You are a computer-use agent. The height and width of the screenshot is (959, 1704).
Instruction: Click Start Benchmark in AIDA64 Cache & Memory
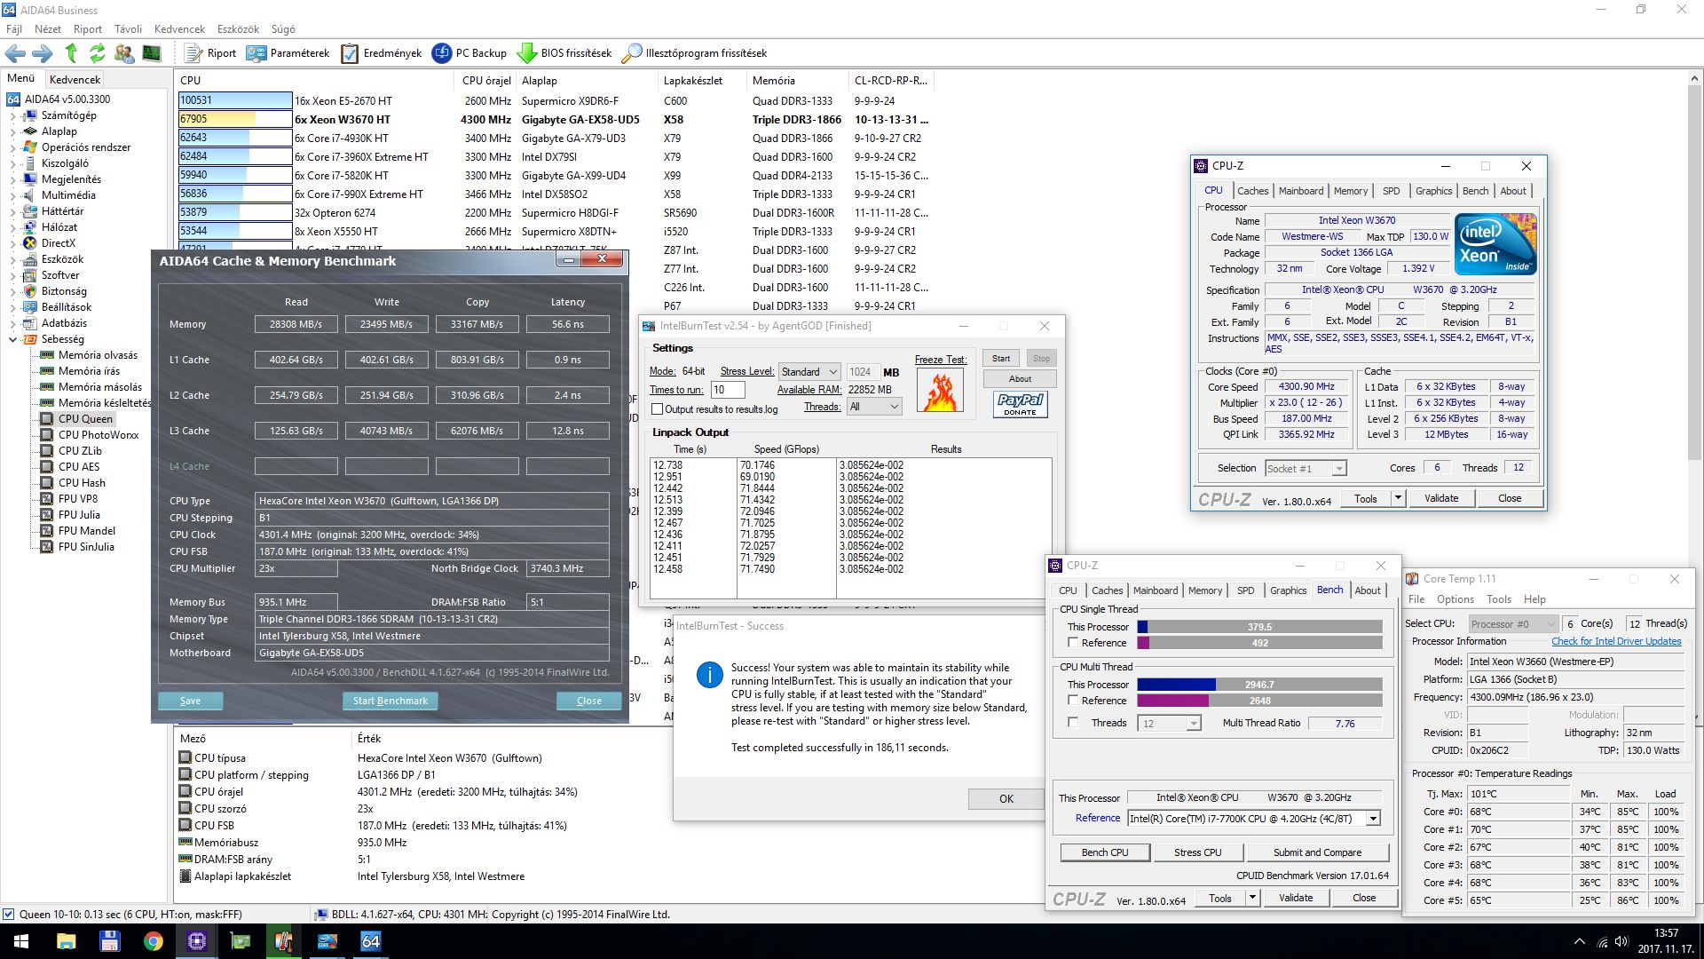coord(390,701)
